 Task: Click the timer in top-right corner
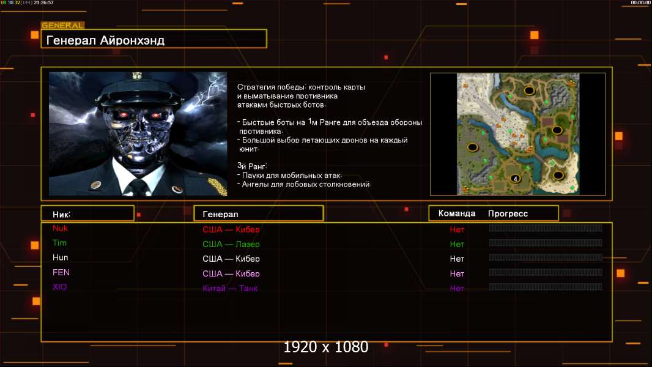coord(640,3)
